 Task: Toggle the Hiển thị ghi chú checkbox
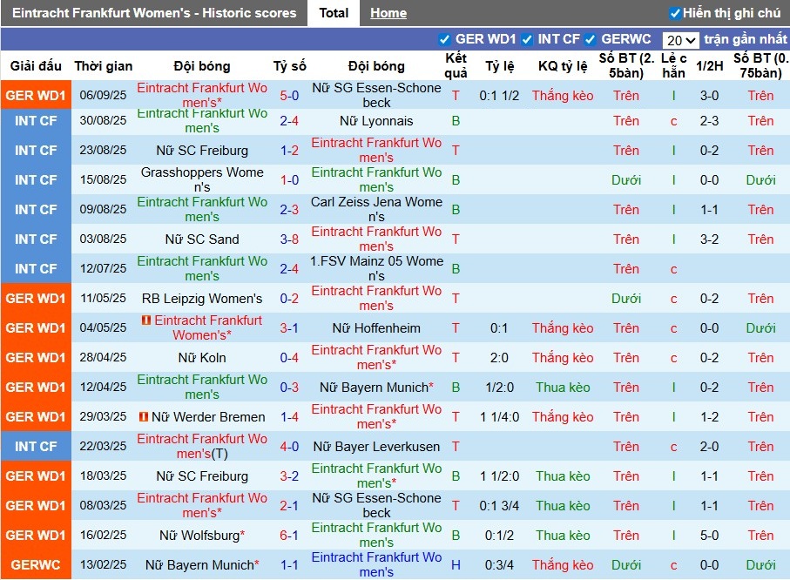pos(674,13)
